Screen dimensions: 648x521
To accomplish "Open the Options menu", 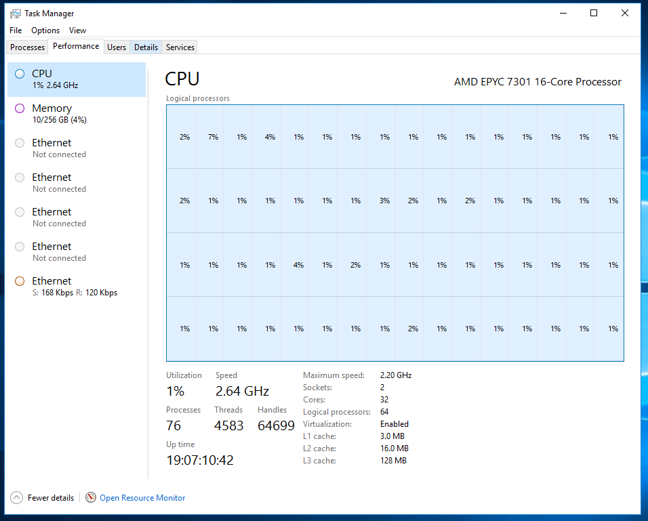I will pyautogui.click(x=45, y=30).
